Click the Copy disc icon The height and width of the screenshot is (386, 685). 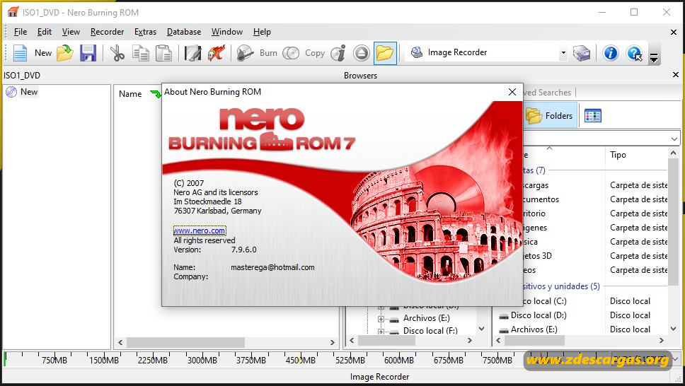(291, 53)
